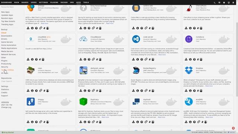Pin the Duplicacy app with pushpin icon
238x134 pixels.
(x=97, y=122)
